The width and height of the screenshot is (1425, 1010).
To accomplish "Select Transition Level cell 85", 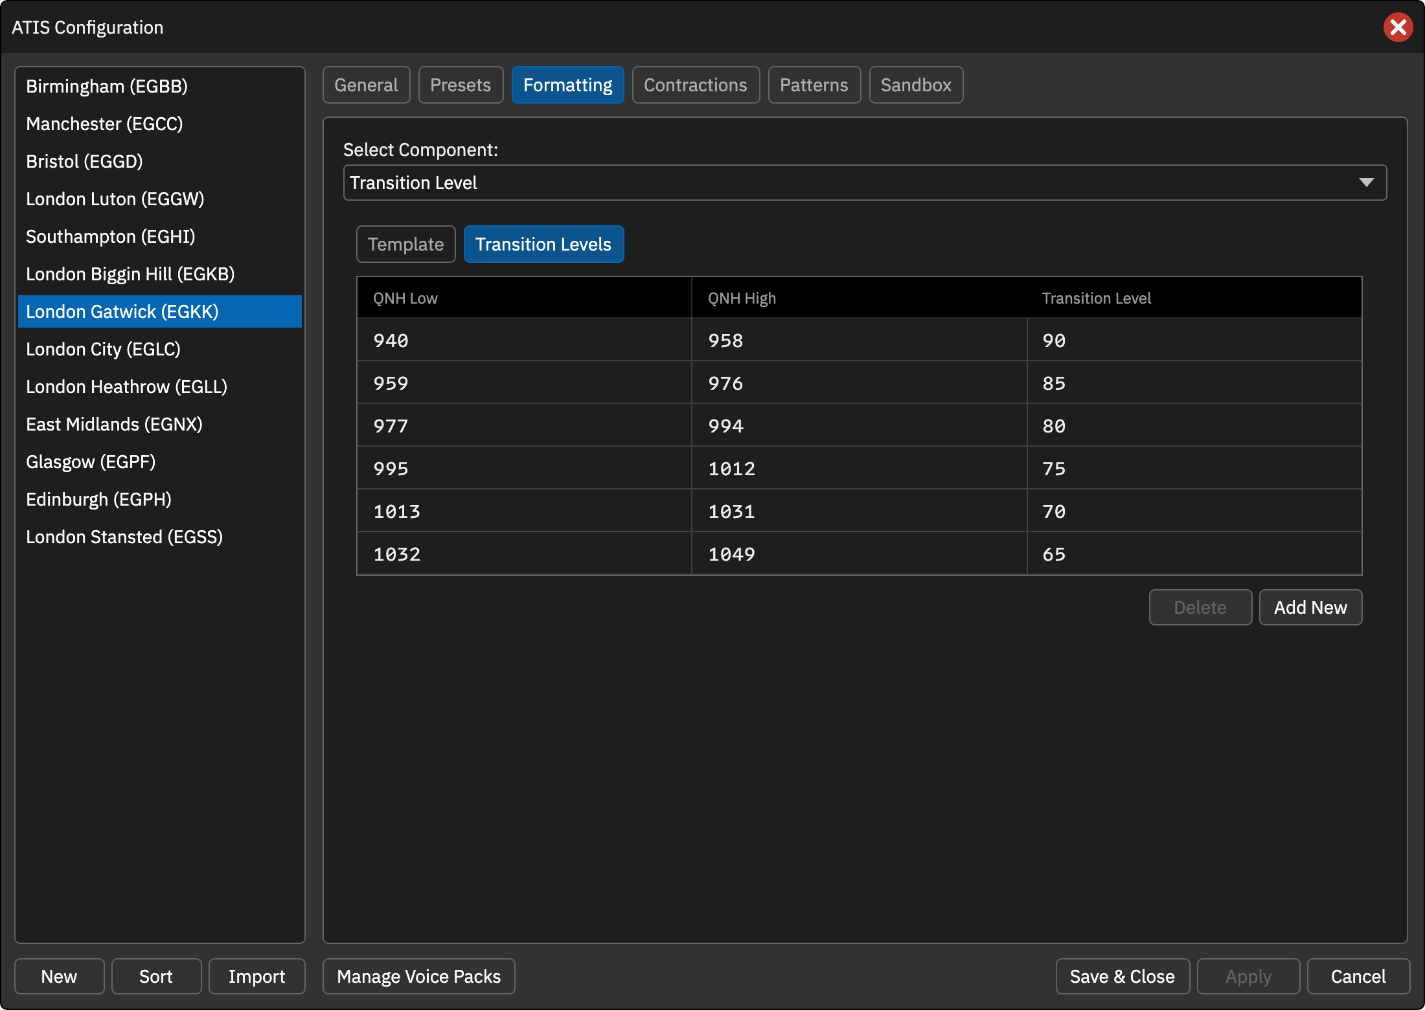I will (1194, 383).
